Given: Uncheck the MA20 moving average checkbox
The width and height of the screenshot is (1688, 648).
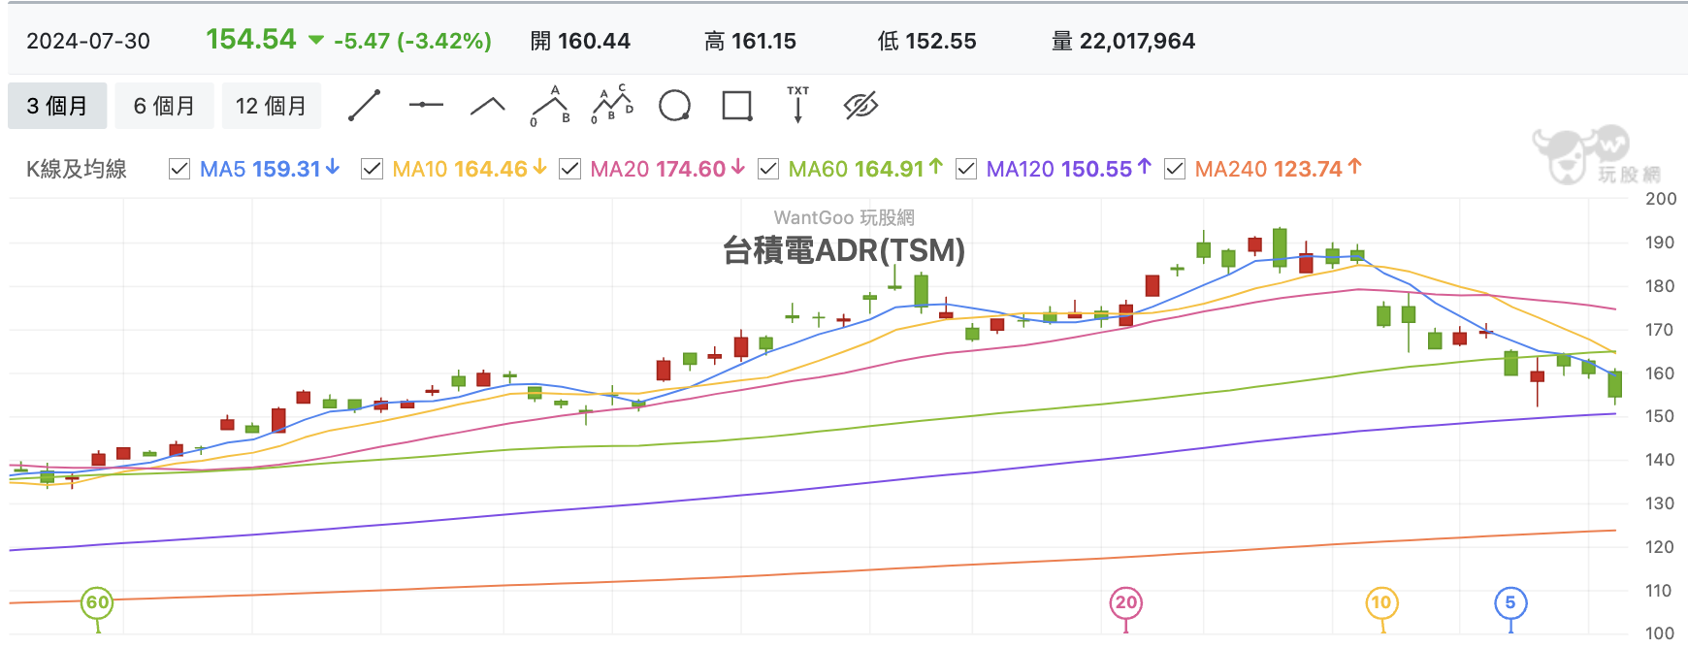Looking at the screenshot, I should pyautogui.click(x=570, y=170).
